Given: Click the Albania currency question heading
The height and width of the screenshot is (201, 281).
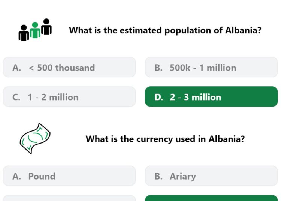Looking at the screenshot, I should click(x=165, y=139).
